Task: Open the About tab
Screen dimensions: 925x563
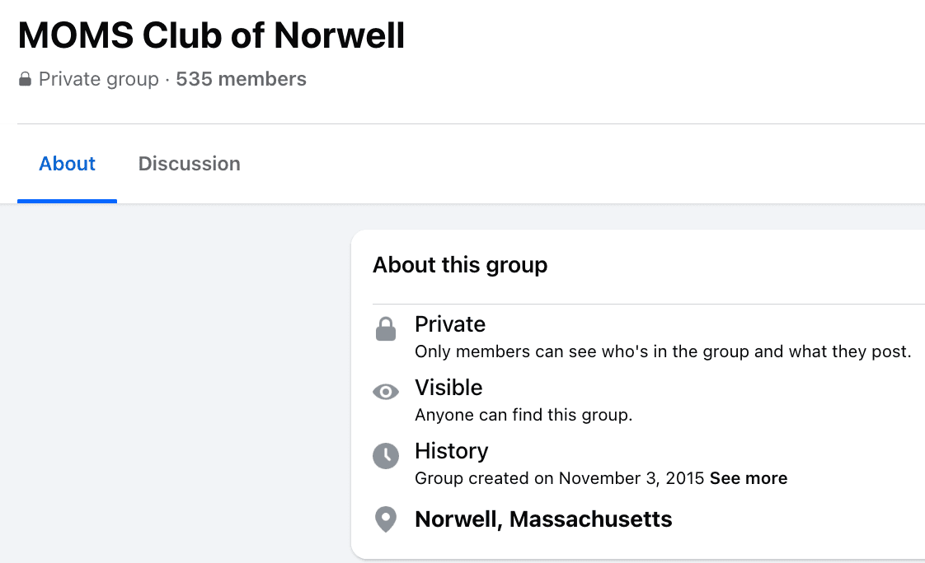Action: (x=68, y=164)
